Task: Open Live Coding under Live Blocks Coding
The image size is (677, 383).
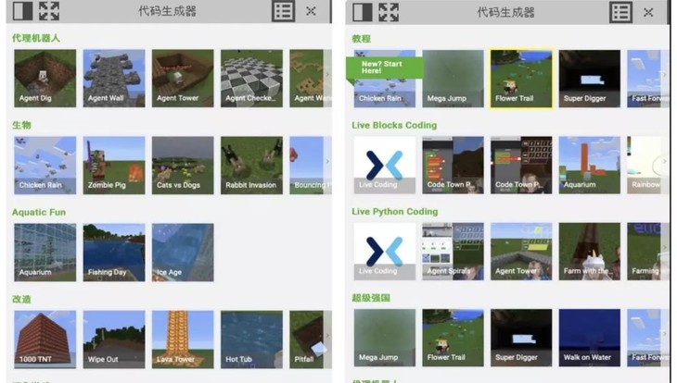Action: click(385, 165)
